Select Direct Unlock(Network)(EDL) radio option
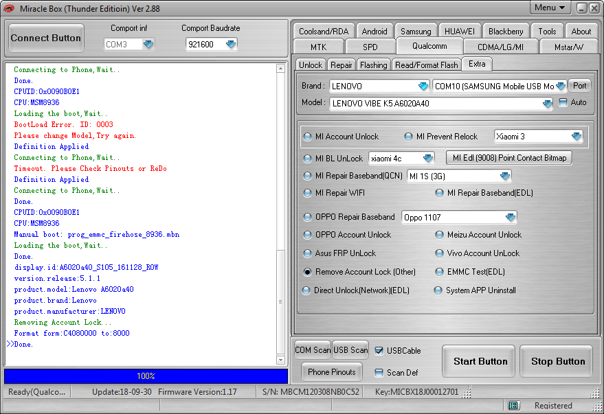Screen dimensions: 604x414 point(306,290)
